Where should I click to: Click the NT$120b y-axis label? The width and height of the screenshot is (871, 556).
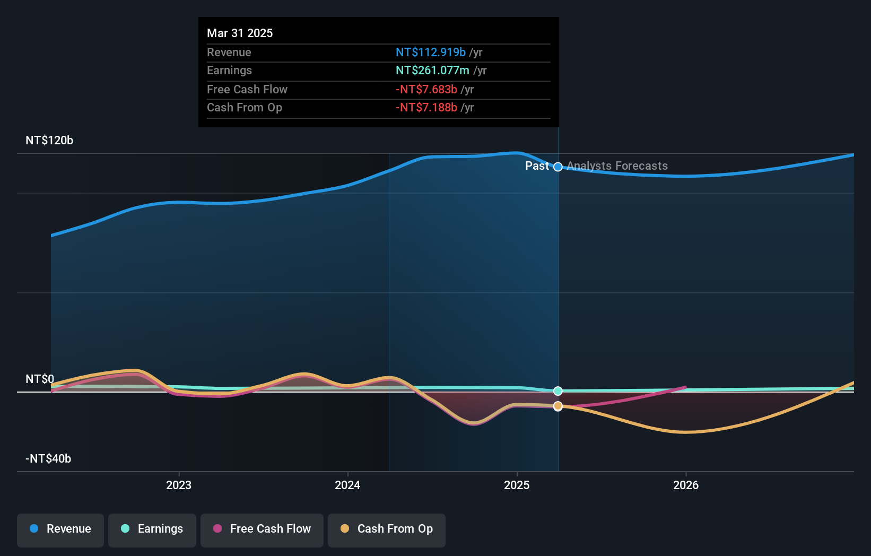49,140
